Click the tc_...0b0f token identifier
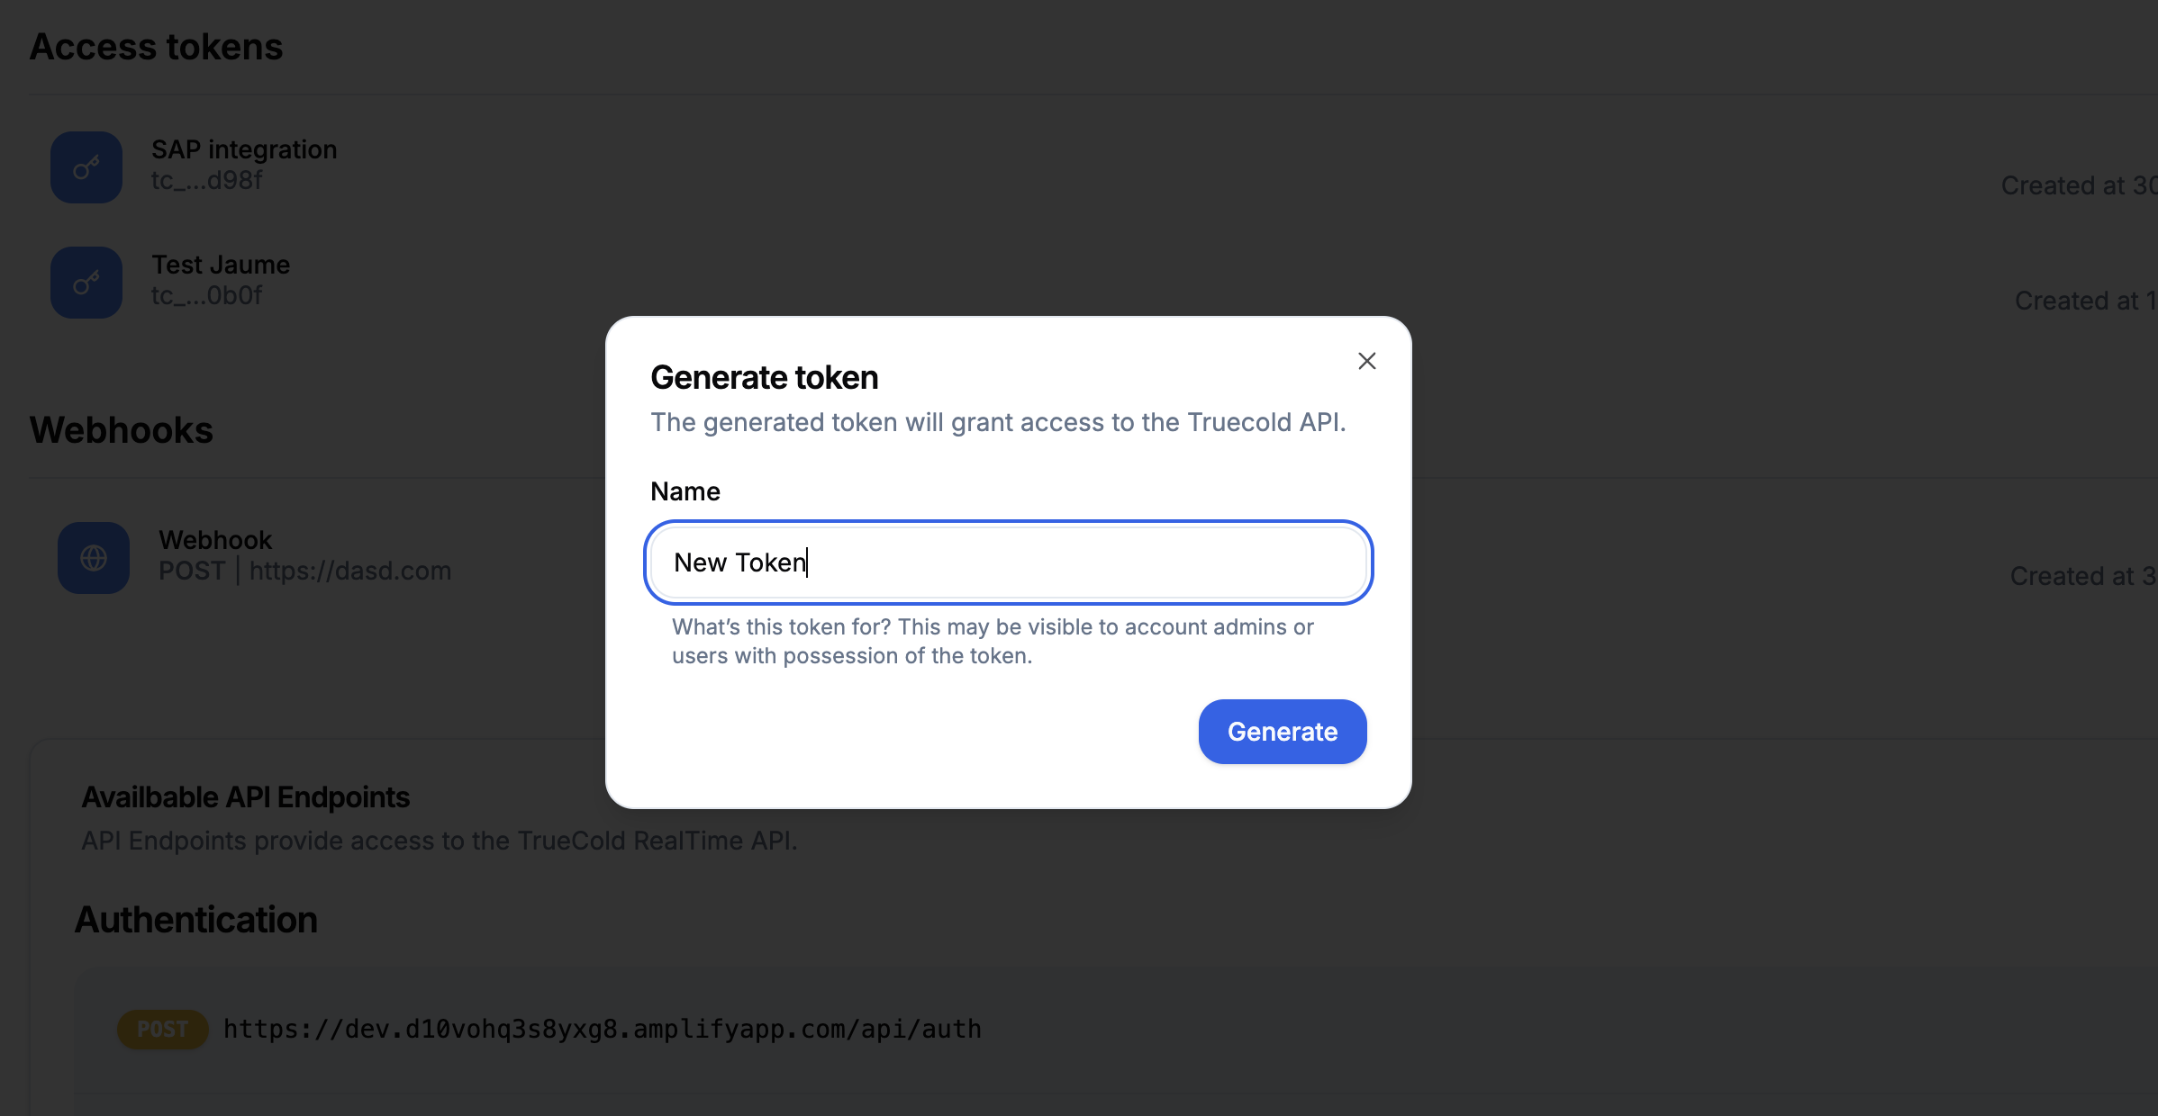The height and width of the screenshot is (1116, 2158). click(207, 295)
